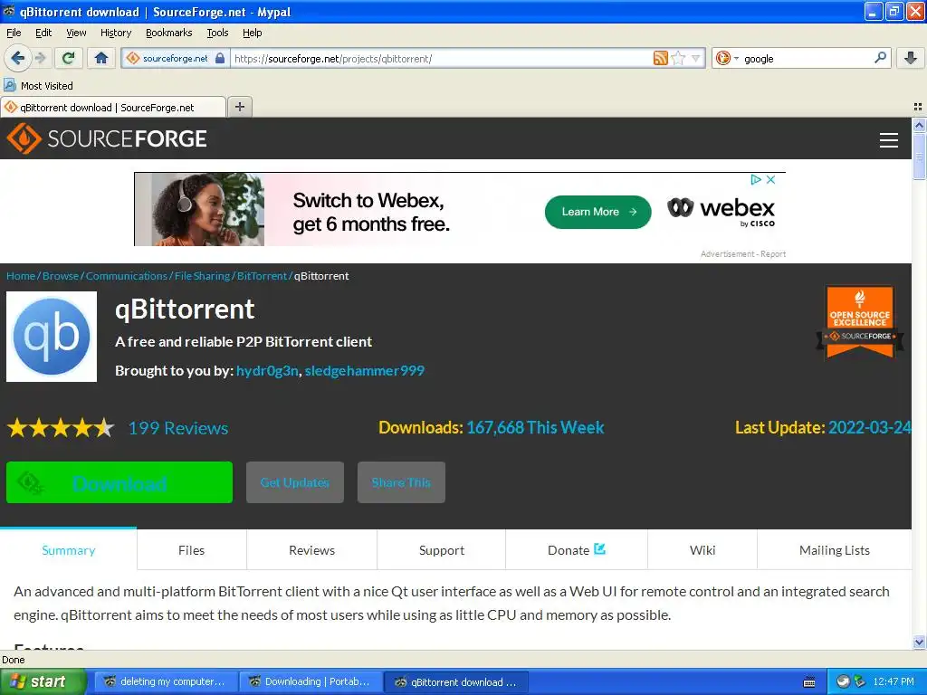Open the View menu
Screen dimensions: 927x695
pyautogui.click(x=76, y=33)
